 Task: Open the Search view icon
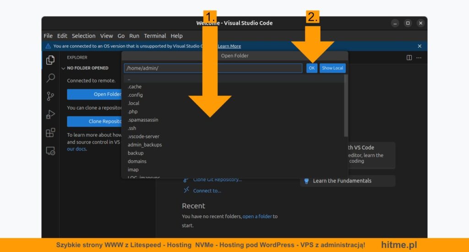[x=50, y=78]
